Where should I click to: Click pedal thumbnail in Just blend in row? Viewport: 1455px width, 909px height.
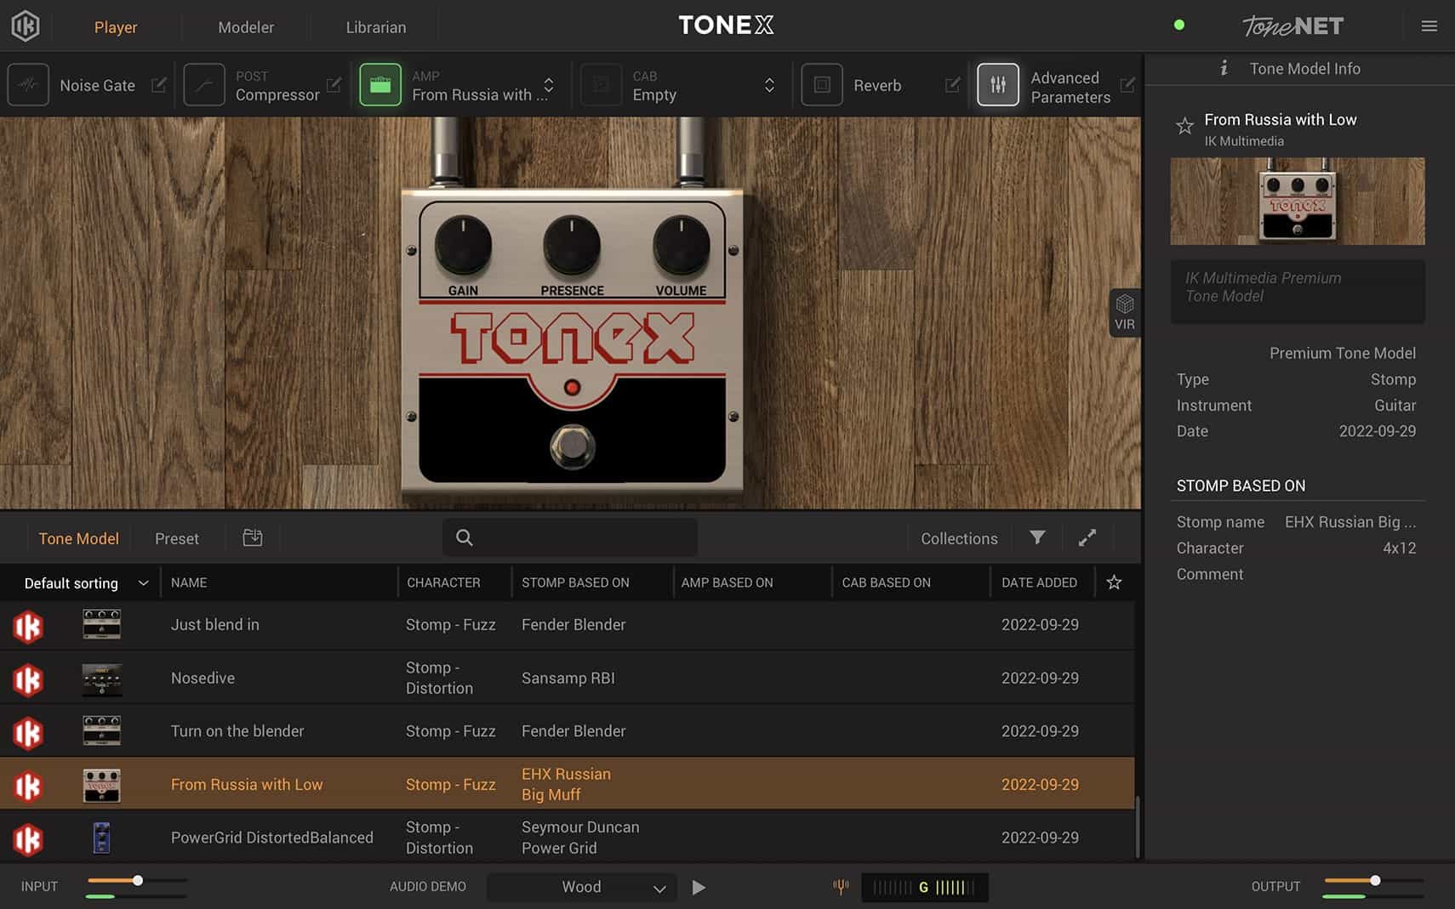[x=101, y=624]
